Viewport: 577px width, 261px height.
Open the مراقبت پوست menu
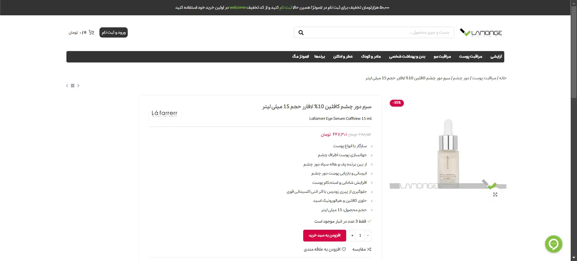471,56
